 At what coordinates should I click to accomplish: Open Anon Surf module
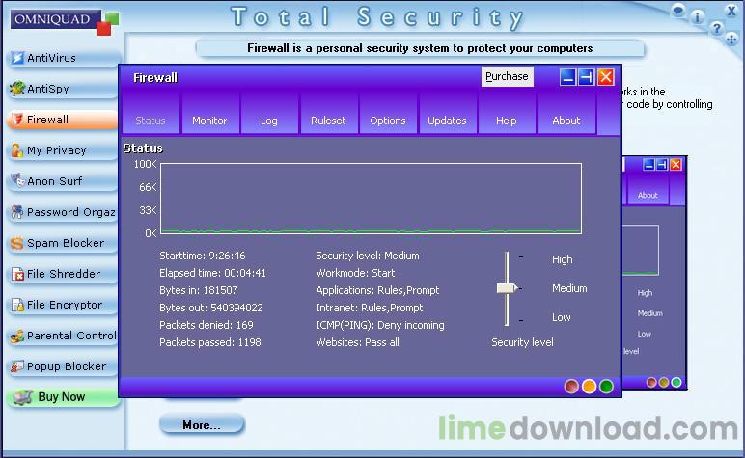(x=63, y=181)
